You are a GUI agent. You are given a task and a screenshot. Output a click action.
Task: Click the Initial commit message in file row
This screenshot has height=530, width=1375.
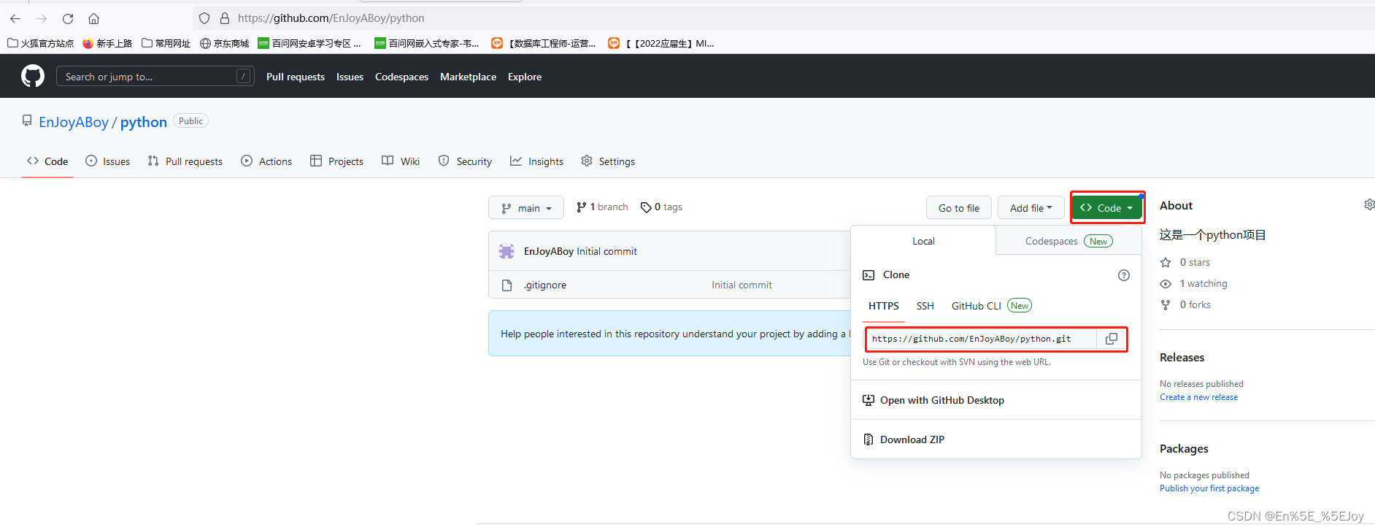(742, 285)
